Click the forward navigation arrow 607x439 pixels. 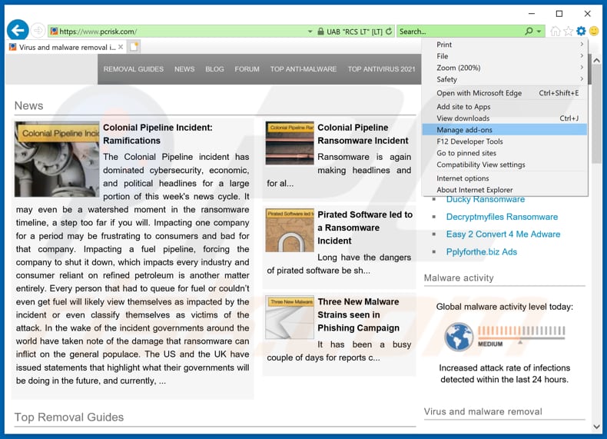point(38,32)
